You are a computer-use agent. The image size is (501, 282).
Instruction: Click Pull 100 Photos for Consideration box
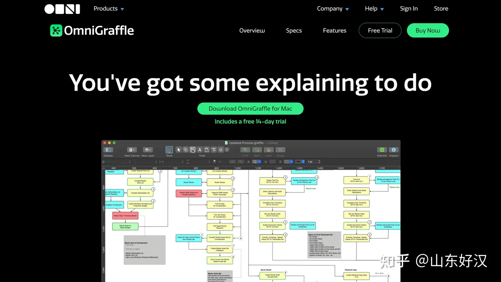(220, 216)
